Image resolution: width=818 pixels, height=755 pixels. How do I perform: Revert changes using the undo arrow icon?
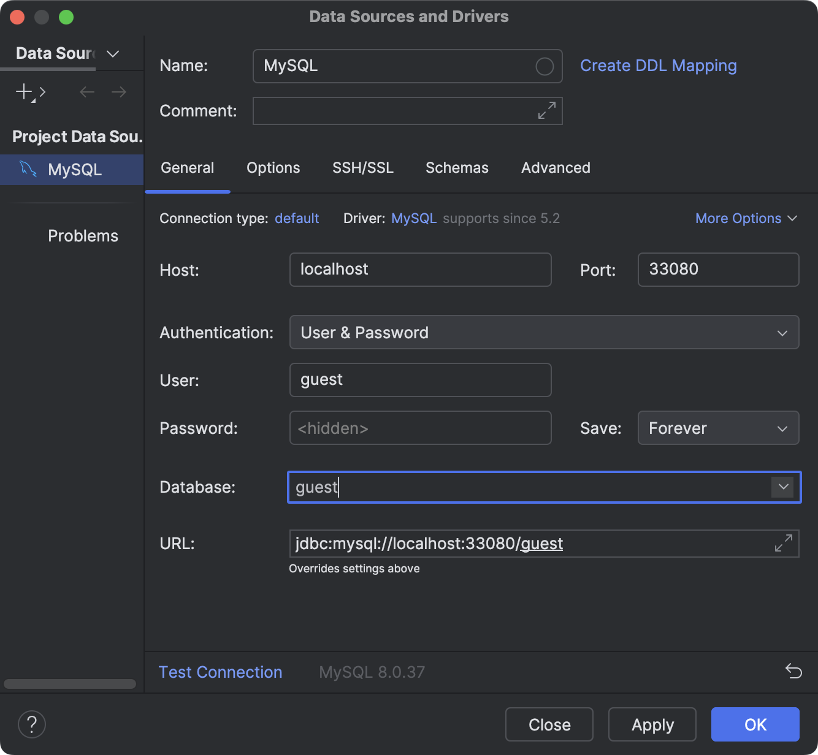(x=793, y=672)
